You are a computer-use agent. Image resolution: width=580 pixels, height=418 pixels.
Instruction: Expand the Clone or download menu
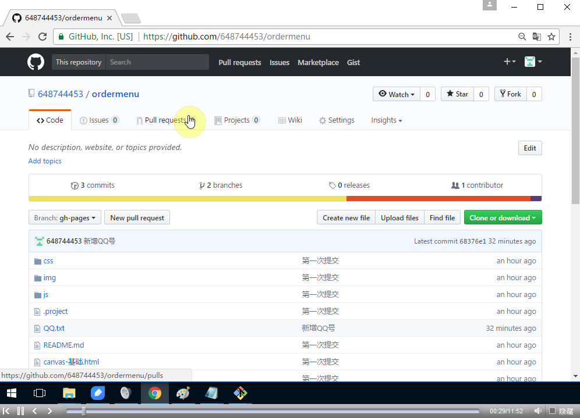tap(503, 218)
